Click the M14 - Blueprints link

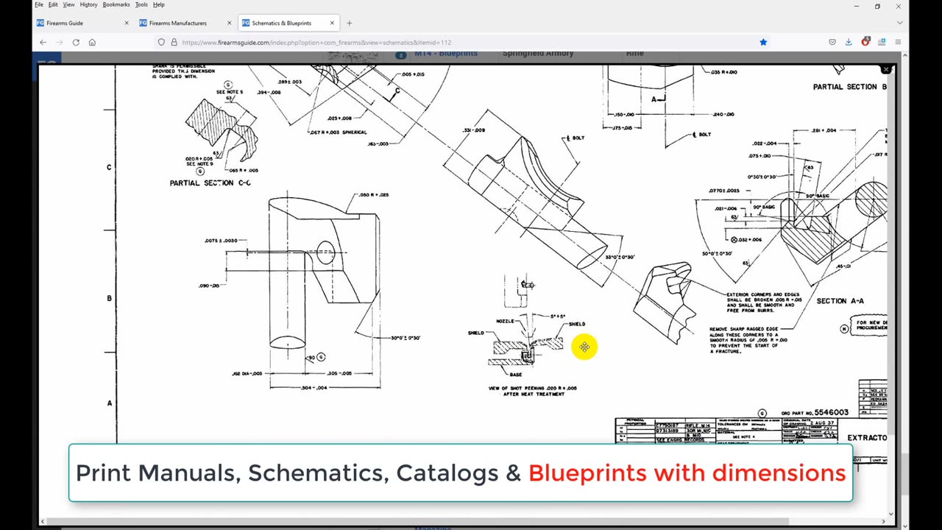point(446,54)
